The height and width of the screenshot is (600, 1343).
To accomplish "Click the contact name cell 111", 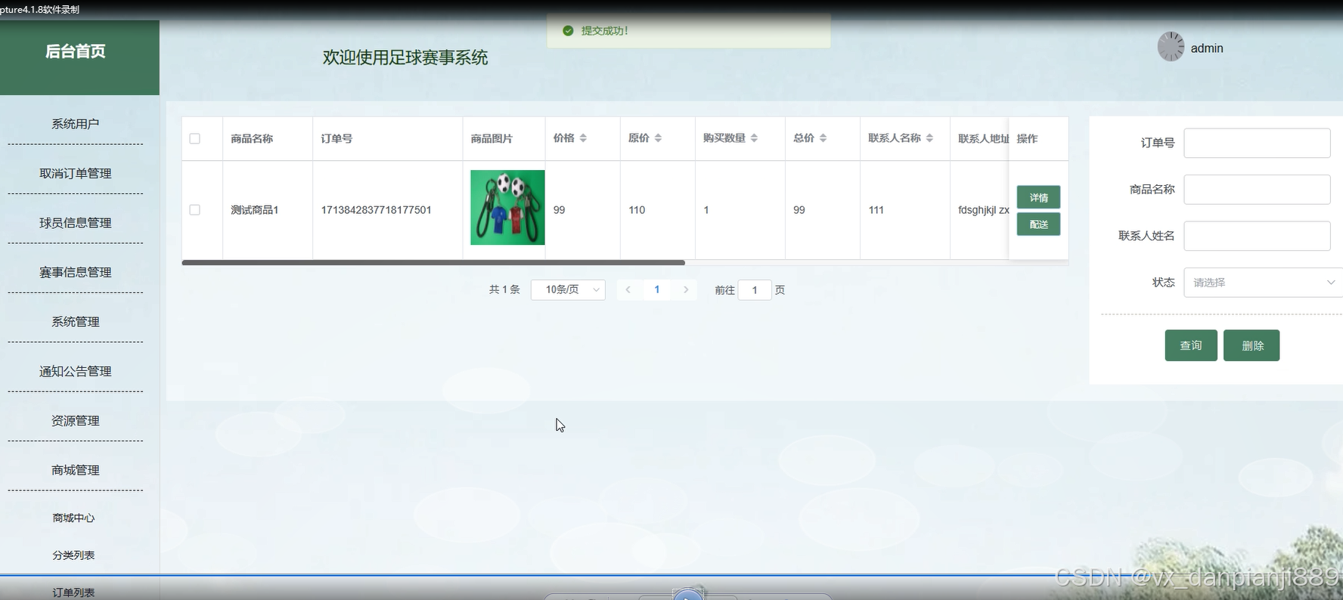I will tap(876, 210).
